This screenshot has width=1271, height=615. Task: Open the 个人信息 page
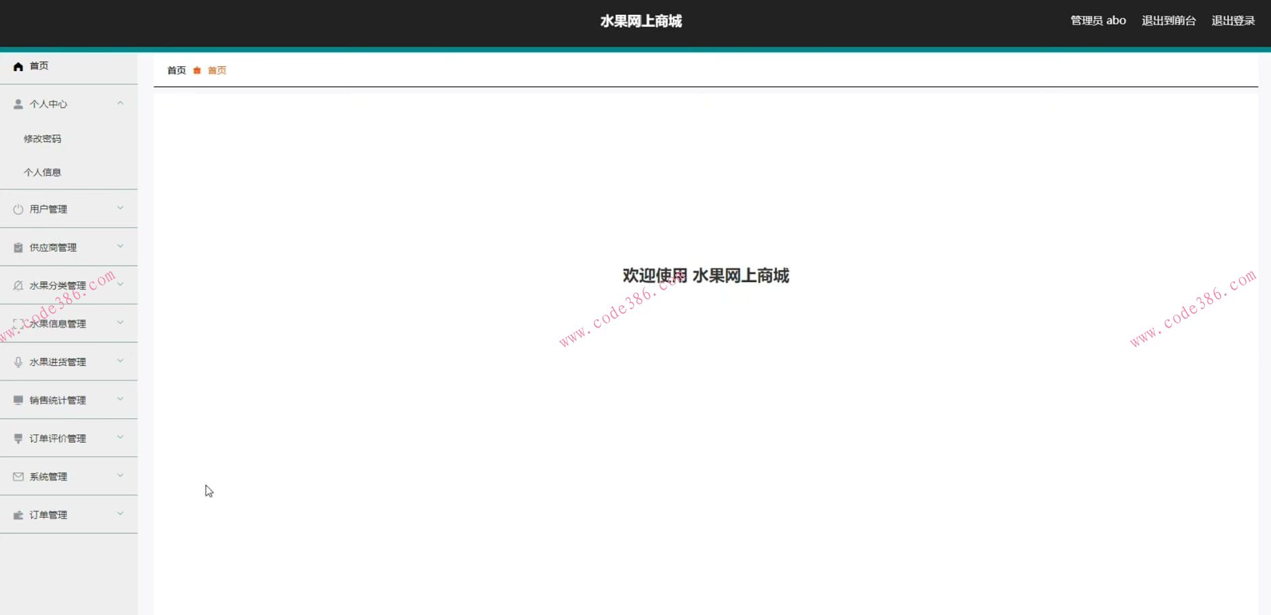coord(43,172)
